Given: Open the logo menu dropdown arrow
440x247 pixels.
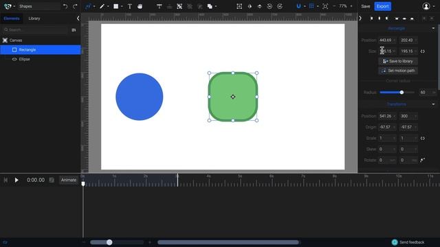Looking at the screenshot, I should click(x=14, y=6).
